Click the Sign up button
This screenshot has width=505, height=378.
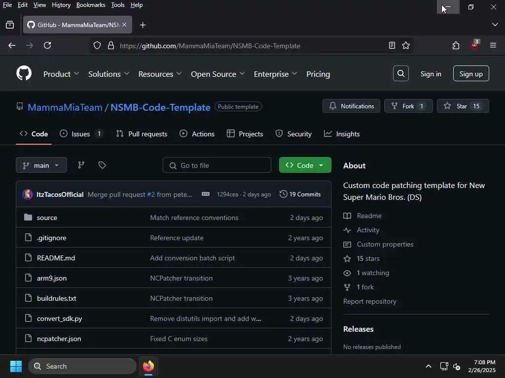pos(471,74)
